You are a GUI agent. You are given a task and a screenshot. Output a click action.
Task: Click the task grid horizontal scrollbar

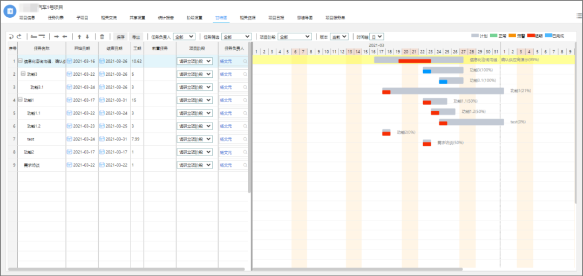[126, 269]
